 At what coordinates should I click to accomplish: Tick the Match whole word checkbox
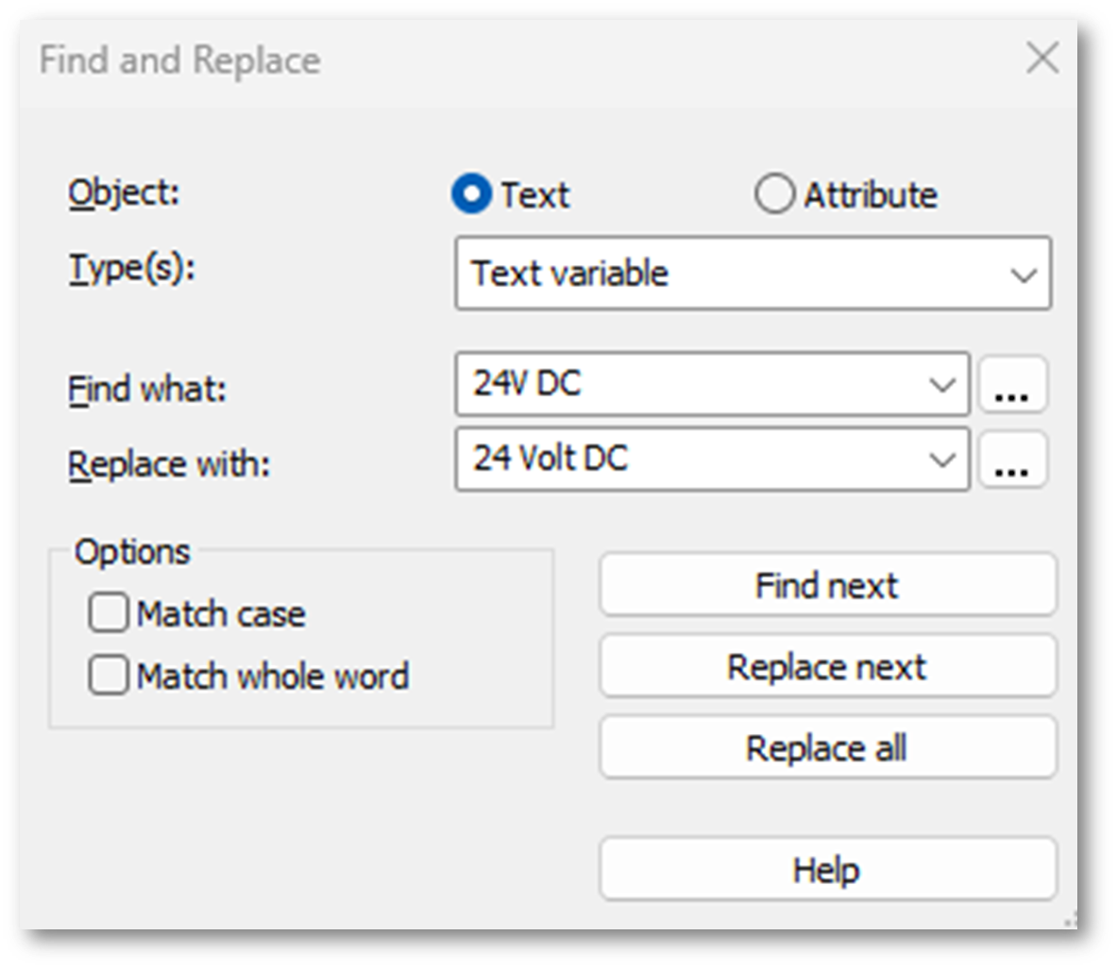(109, 677)
